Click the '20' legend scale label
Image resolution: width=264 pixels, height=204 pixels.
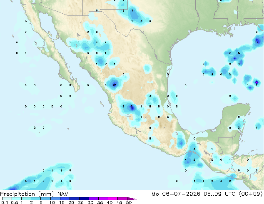coord(71,202)
